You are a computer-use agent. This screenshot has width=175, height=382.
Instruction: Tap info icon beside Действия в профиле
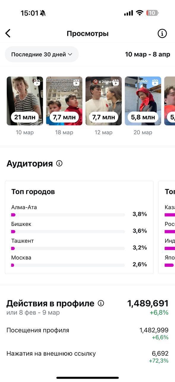pos(101,303)
